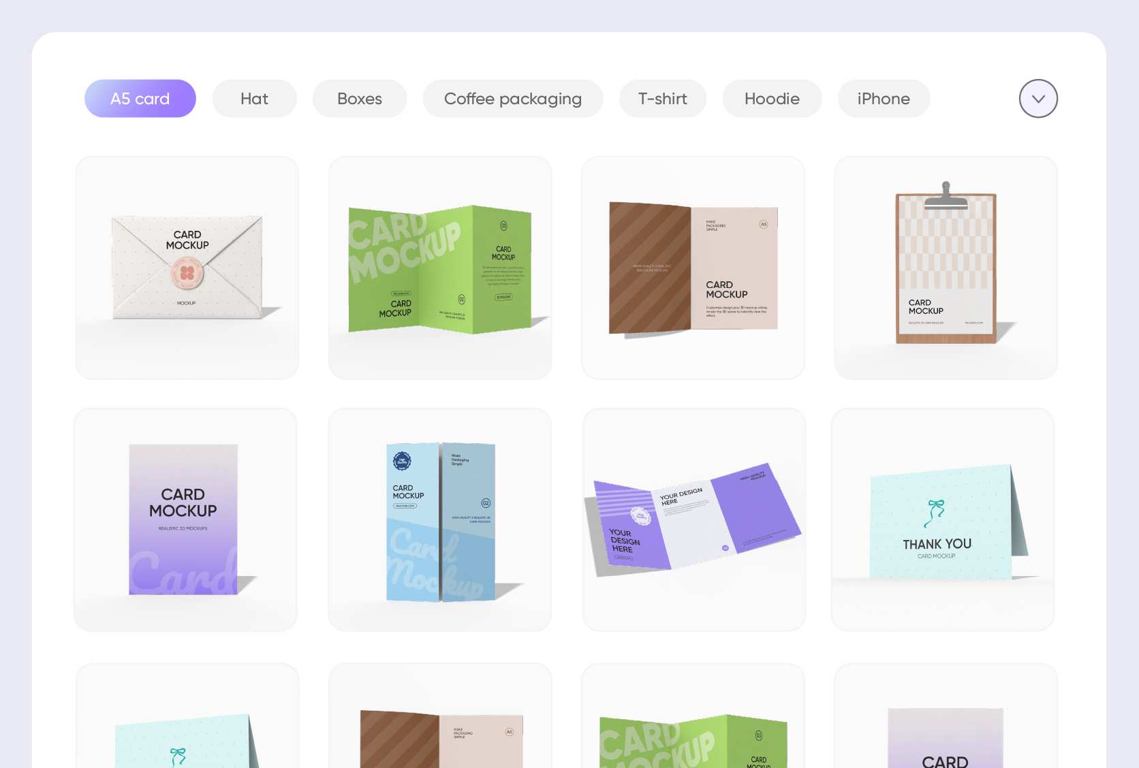Image resolution: width=1139 pixels, height=768 pixels.
Task: Open the wooden clipboard card mockup
Action: (946, 268)
